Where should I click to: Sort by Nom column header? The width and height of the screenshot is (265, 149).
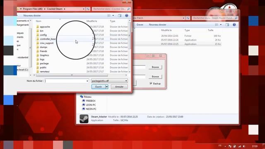pos(39,21)
